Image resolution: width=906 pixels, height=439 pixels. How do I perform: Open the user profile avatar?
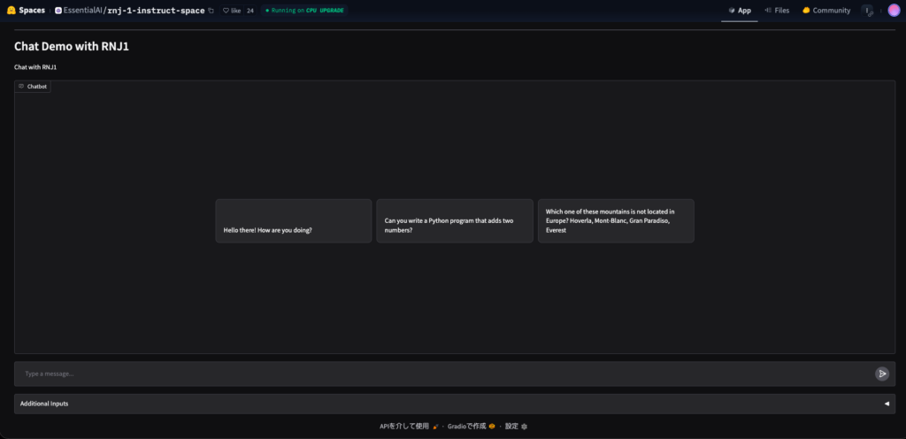(894, 11)
